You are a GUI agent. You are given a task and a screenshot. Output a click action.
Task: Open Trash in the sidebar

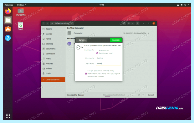[x=53, y=73]
